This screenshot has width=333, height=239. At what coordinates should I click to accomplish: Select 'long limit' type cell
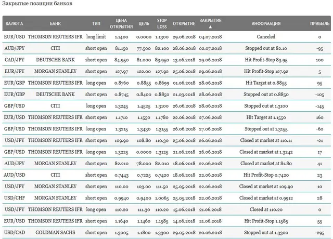pos(96,37)
